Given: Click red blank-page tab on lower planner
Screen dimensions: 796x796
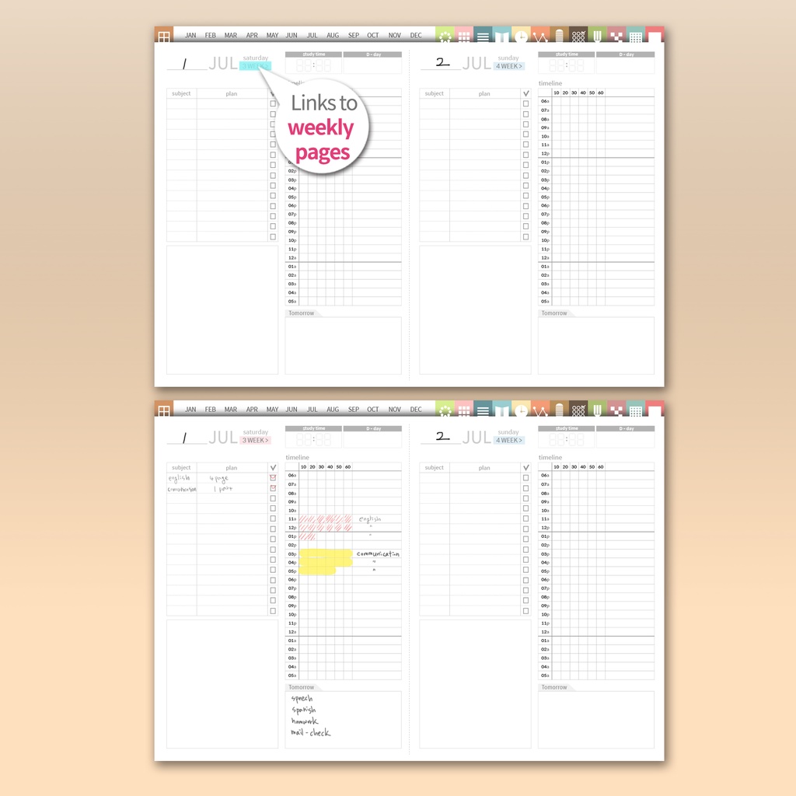Looking at the screenshot, I should click(x=655, y=409).
